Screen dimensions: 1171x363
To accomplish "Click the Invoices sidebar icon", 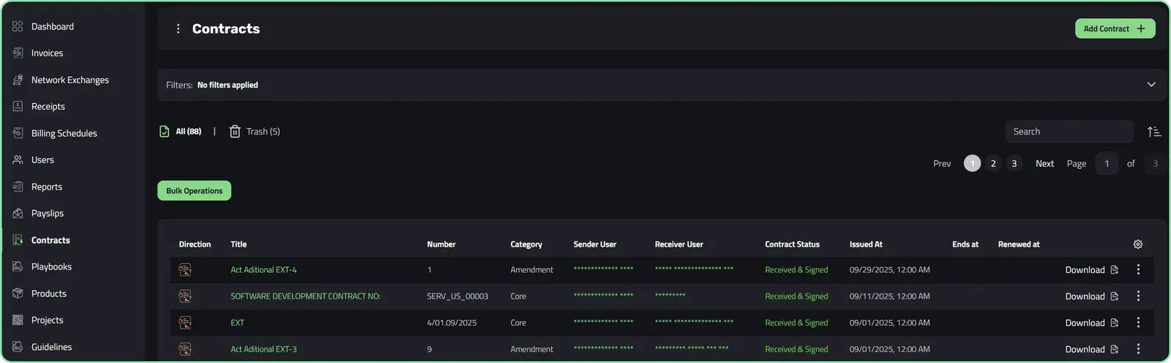I will tap(18, 53).
